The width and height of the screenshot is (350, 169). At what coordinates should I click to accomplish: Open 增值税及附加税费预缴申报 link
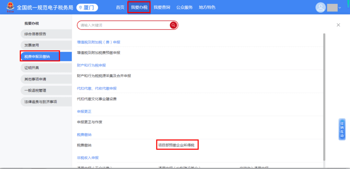99,53
